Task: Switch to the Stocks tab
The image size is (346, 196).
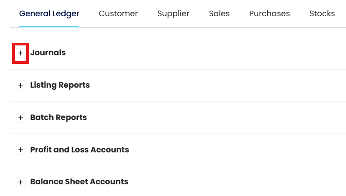Action: 322,13
